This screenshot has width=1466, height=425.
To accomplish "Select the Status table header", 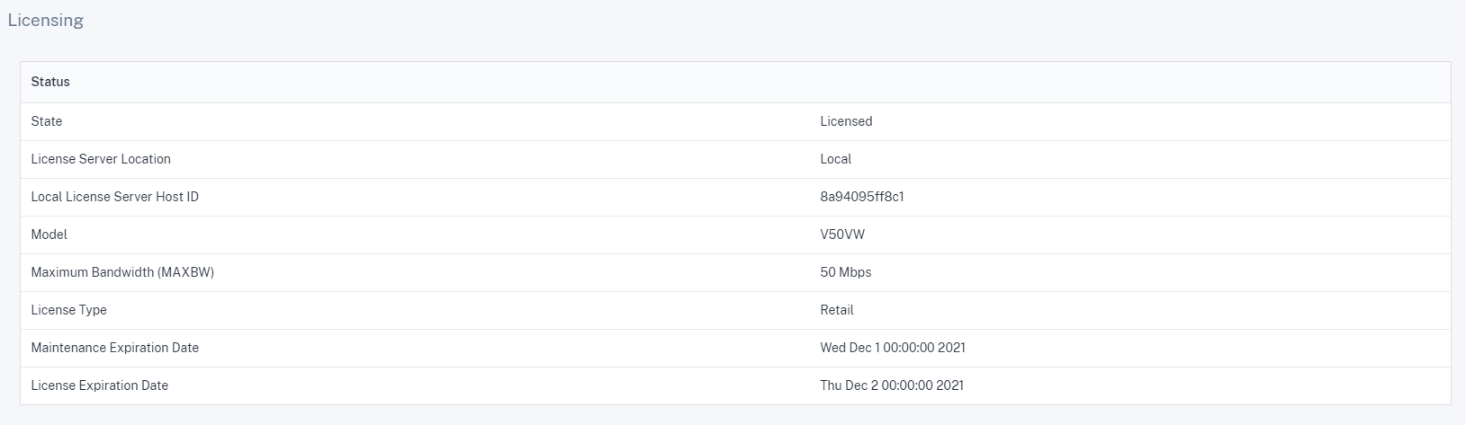I will click(x=50, y=82).
